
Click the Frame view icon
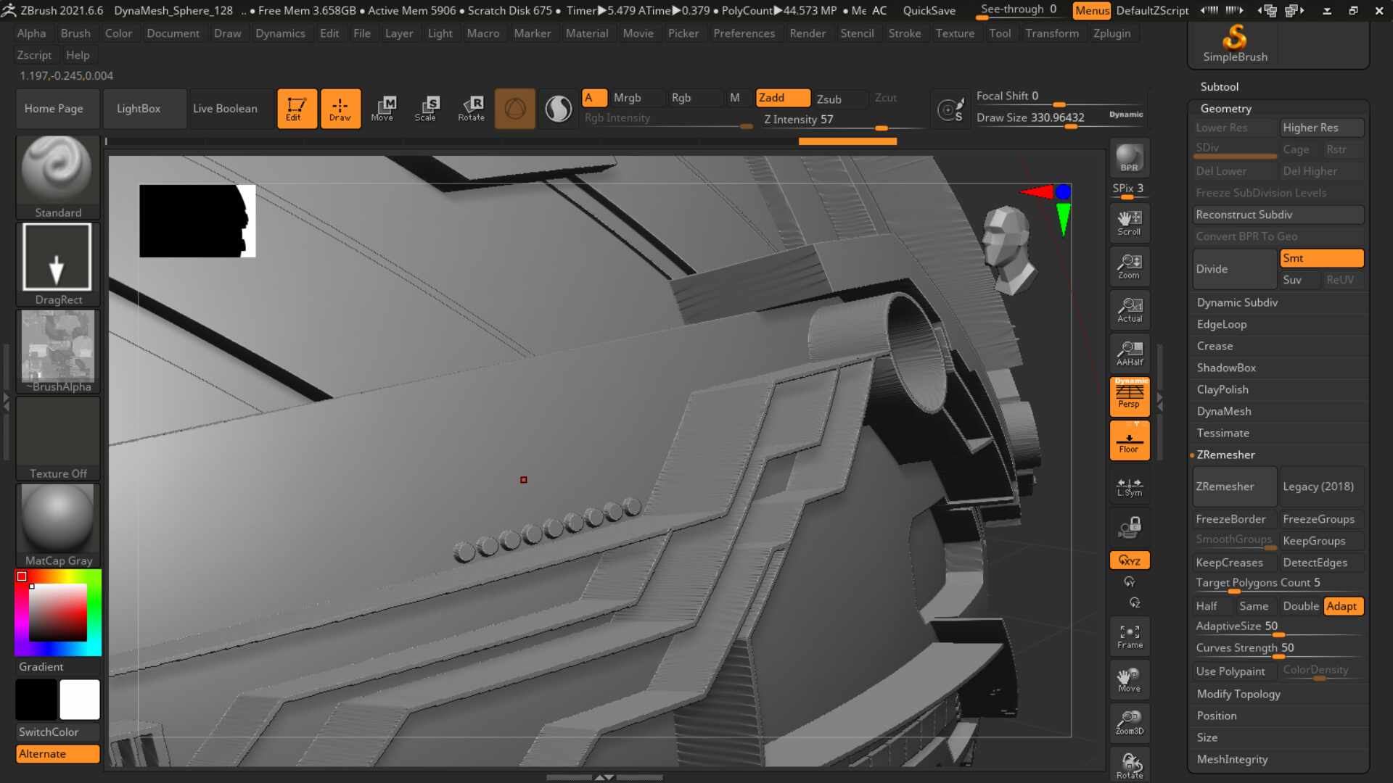tap(1129, 636)
